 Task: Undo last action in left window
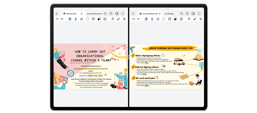(x=57, y=19)
